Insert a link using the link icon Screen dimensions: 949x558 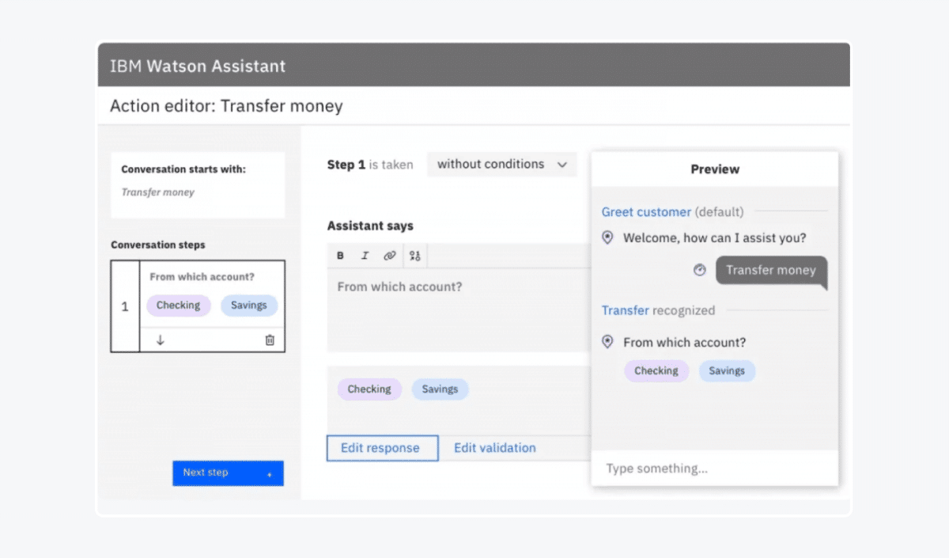388,255
